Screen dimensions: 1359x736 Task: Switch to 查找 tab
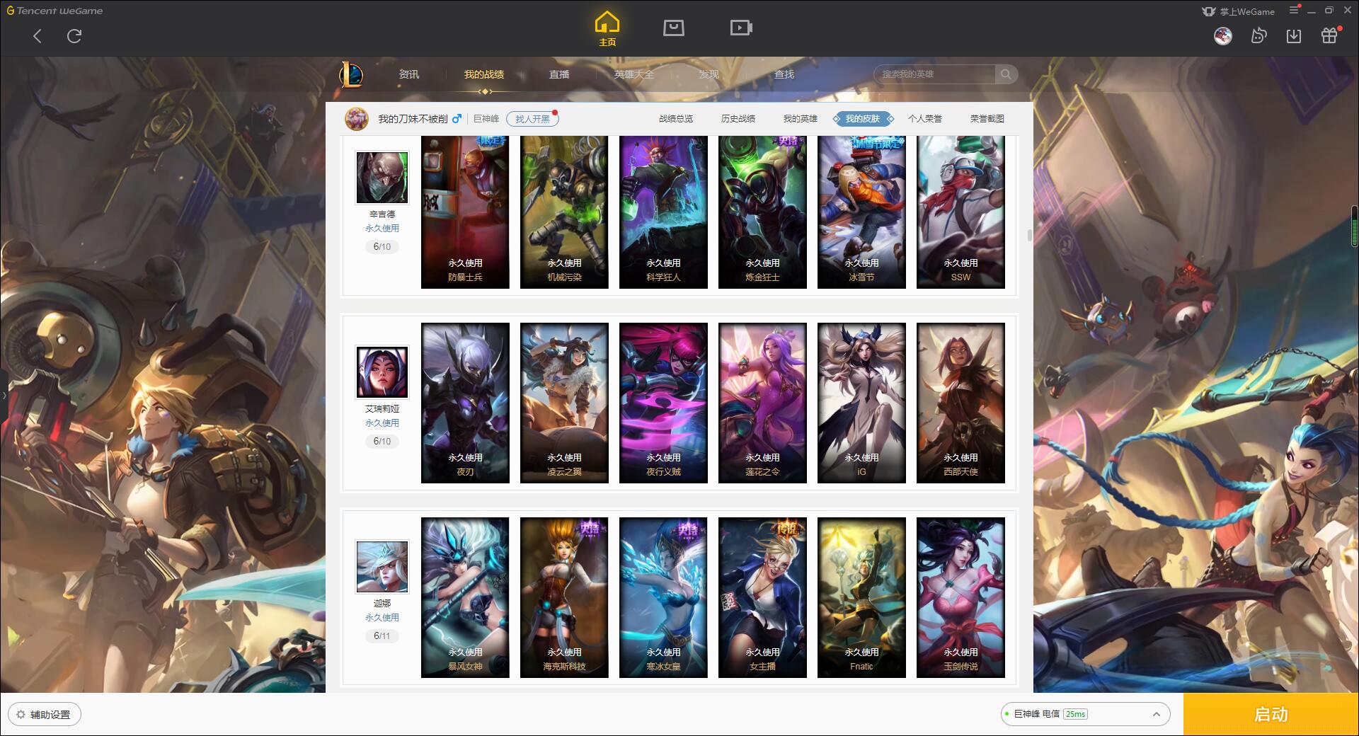pos(784,74)
